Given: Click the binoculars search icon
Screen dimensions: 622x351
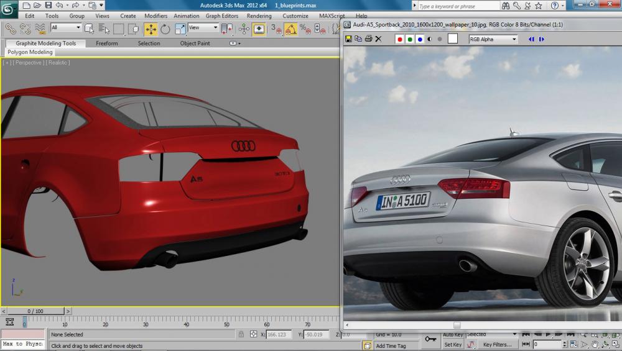Looking at the screenshot, I should (x=505, y=6).
